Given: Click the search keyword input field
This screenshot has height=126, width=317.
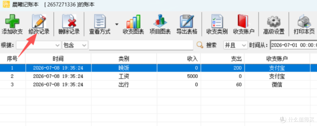Looking at the screenshot, I should [141, 45].
